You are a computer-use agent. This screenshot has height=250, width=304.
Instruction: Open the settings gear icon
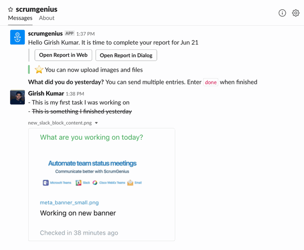pos(296,13)
